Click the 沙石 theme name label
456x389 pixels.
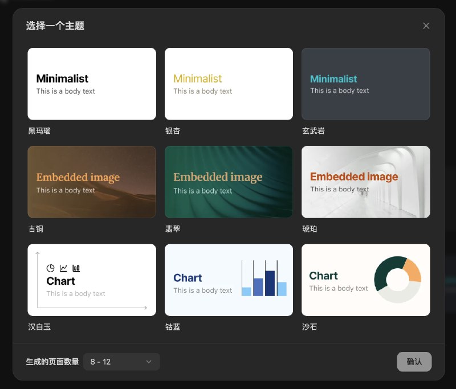point(310,327)
